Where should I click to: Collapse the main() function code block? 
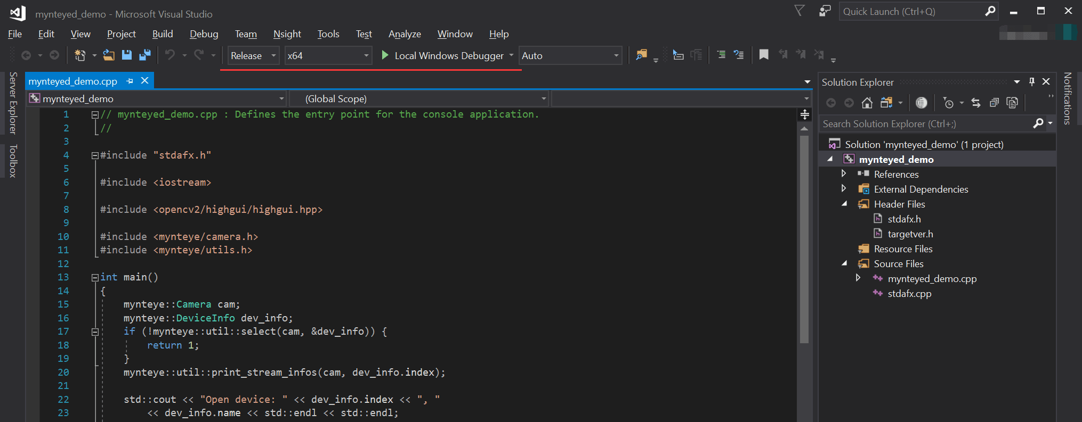(95, 277)
